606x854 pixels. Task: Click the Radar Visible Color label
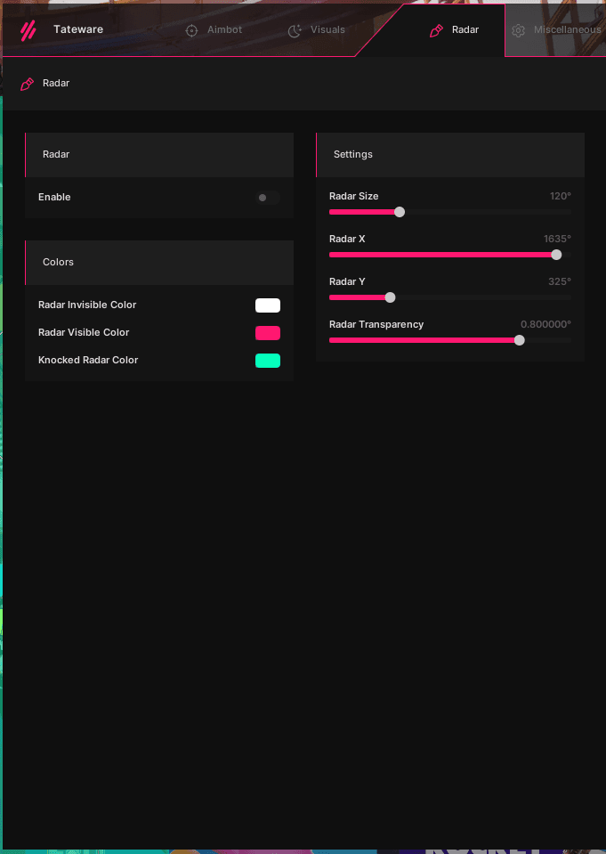point(84,332)
